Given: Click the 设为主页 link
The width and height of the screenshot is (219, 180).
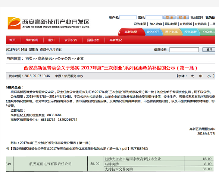Looking at the screenshot, I should pyautogui.click(x=140, y=24).
